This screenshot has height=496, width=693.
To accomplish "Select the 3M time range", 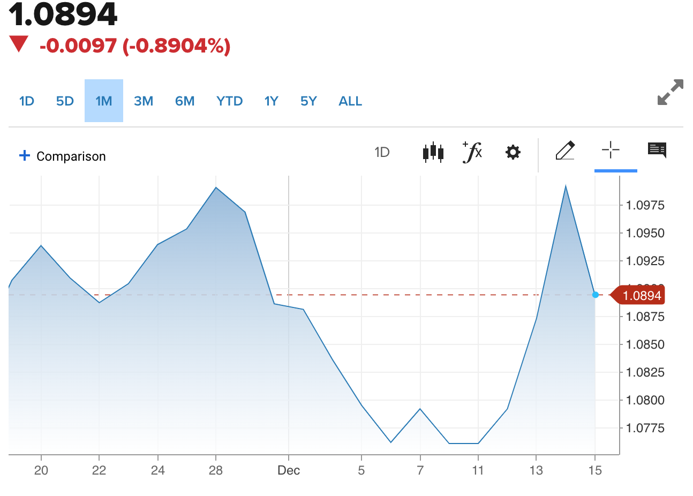I will (144, 101).
